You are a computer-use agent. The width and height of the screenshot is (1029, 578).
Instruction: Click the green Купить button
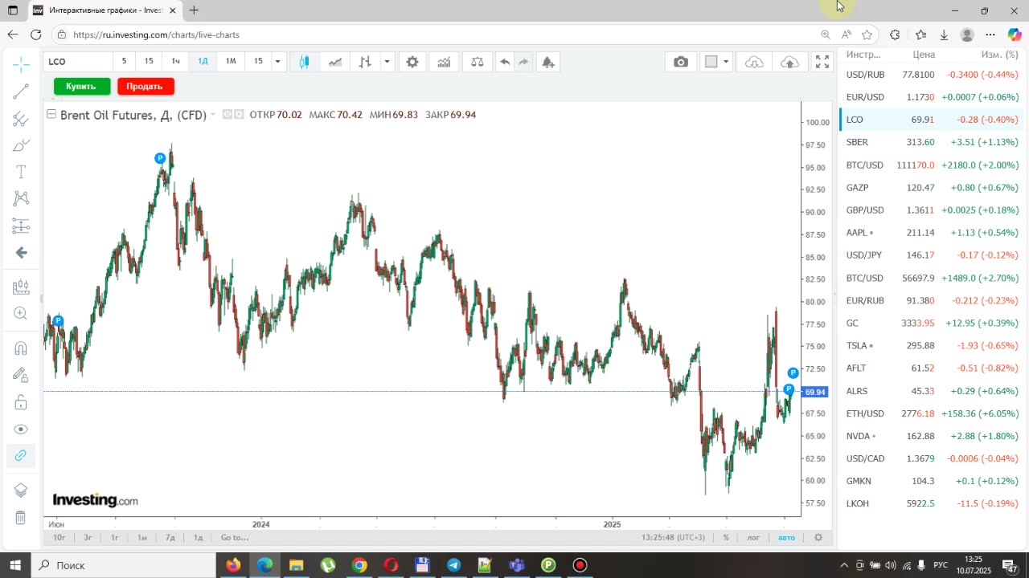tap(81, 86)
